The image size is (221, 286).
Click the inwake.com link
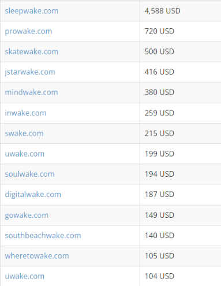[25, 113]
